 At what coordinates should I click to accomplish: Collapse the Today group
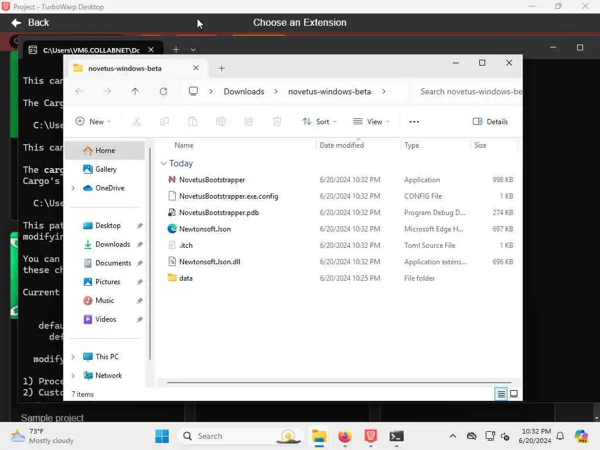click(x=163, y=163)
